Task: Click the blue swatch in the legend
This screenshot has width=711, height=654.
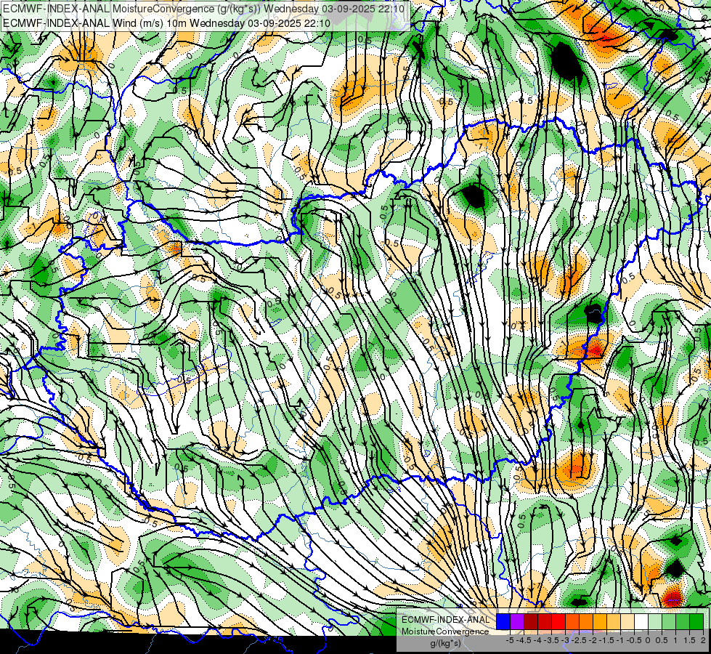Action: pyautogui.click(x=503, y=622)
